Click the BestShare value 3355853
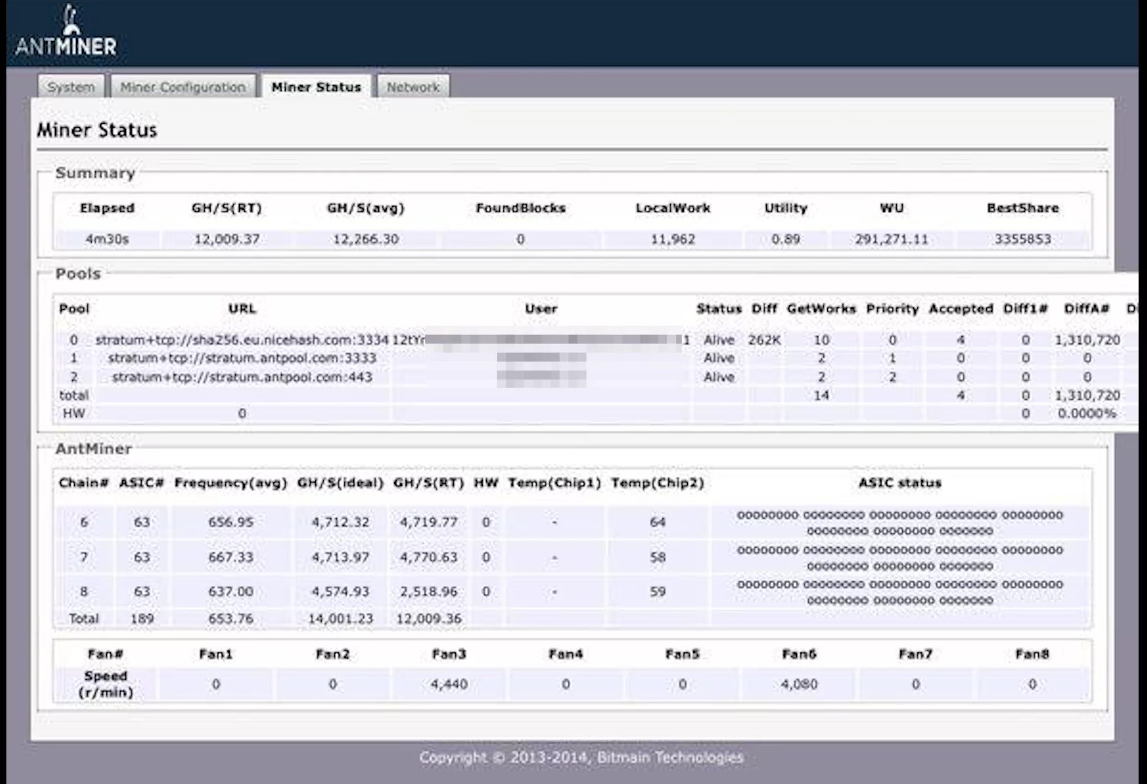 pyautogui.click(x=1023, y=240)
